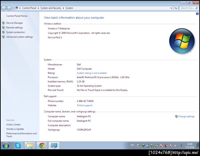This screenshot has width=200, height=156.
Task: Open Windows Update under See also
Action: point(15,129)
